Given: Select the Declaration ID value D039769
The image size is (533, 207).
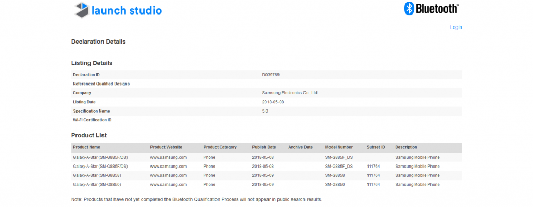Looking at the screenshot, I should point(271,75).
